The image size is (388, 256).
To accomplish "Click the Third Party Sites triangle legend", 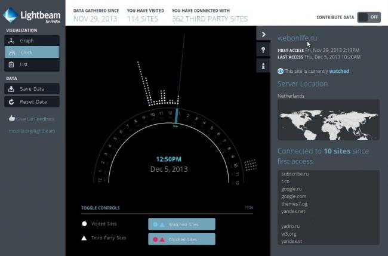I will pos(84,238).
